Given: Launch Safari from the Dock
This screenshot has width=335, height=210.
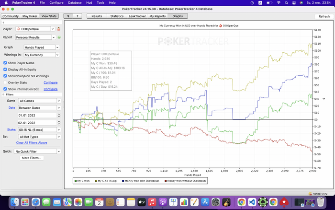Looking at the screenshot, I should (x=36, y=202).
